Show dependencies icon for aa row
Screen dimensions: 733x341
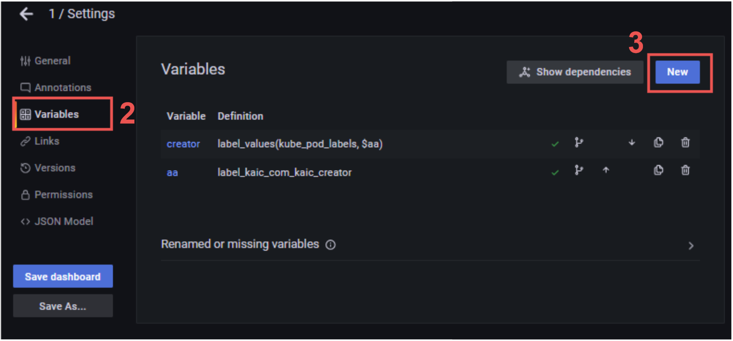[579, 170]
